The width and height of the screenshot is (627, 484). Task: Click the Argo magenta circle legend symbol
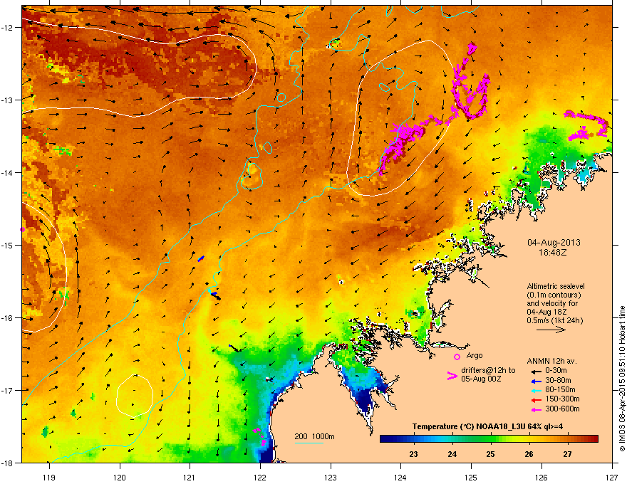[457, 357]
